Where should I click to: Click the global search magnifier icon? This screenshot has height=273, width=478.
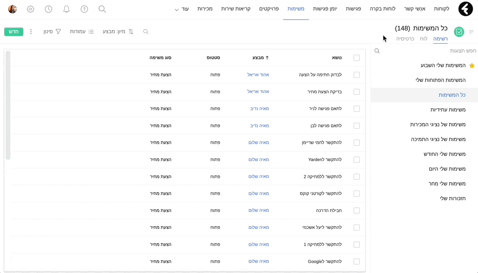[x=102, y=9]
